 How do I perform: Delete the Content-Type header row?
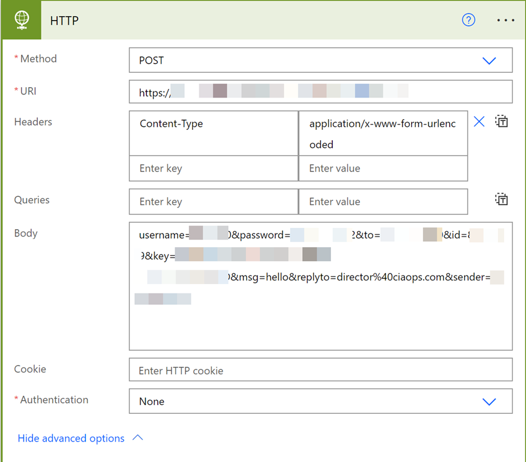click(479, 122)
